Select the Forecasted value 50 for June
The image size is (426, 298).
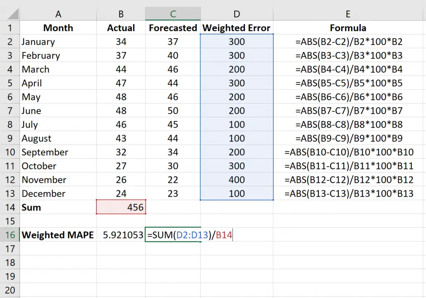[x=173, y=111]
